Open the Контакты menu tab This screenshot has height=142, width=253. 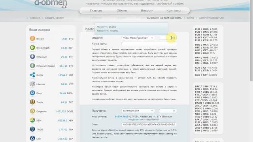174,11
